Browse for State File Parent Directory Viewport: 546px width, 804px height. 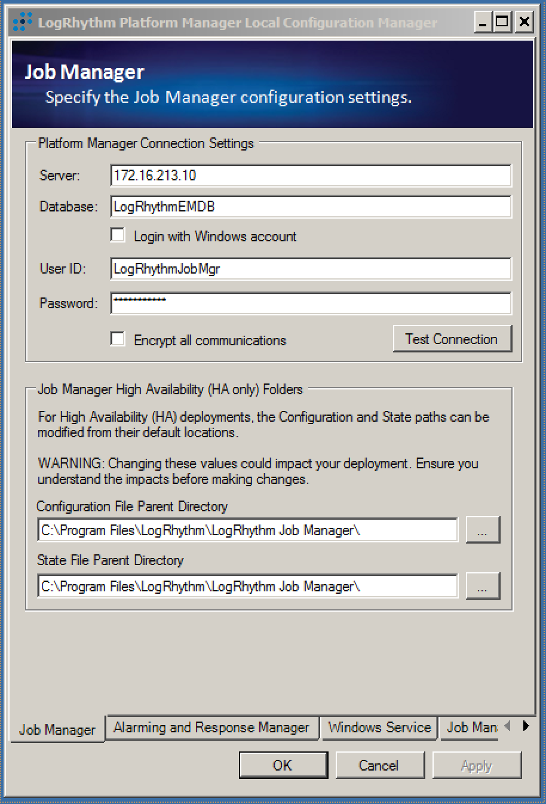[483, 587]
